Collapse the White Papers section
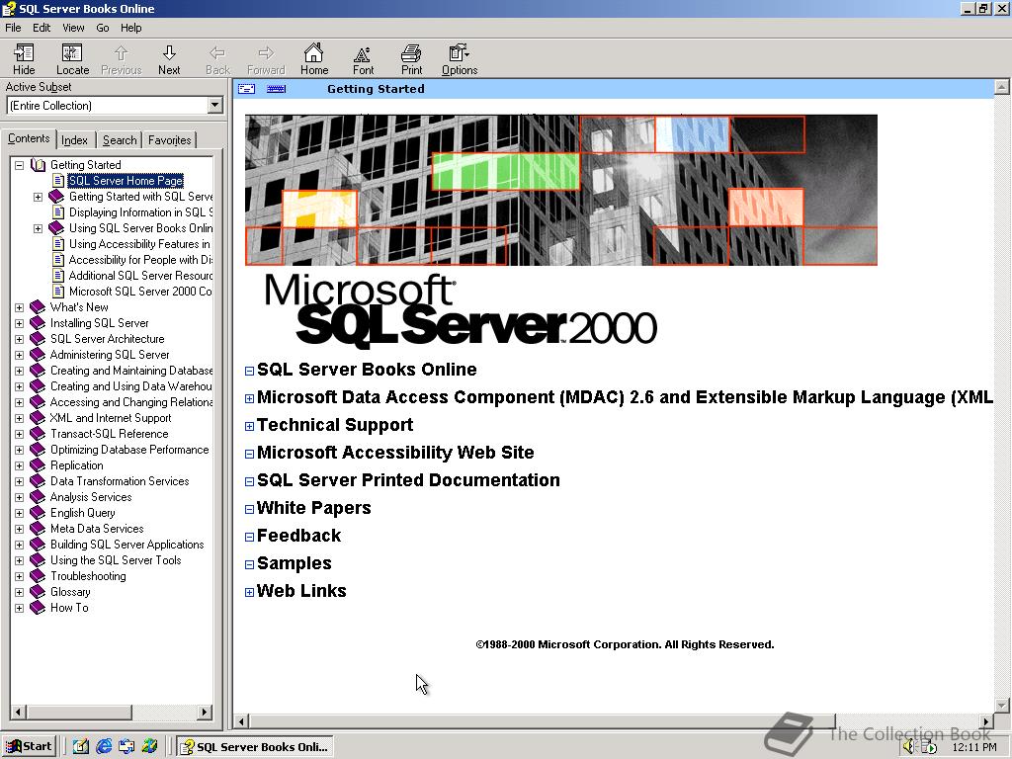This screenshot has width=1012, height=759. click(x=249, y=510)
